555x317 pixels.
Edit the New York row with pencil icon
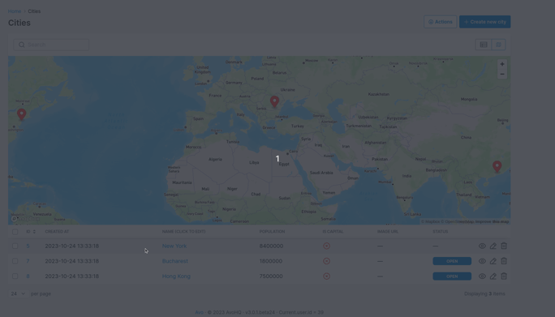493,246
